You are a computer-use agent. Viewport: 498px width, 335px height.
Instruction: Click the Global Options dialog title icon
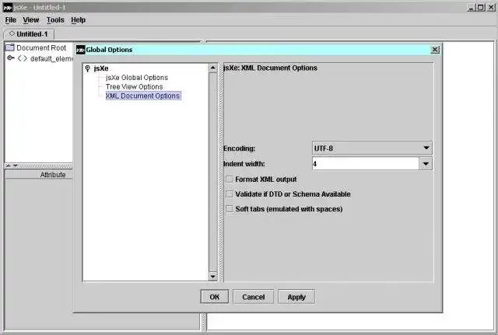tap(81, 50)
